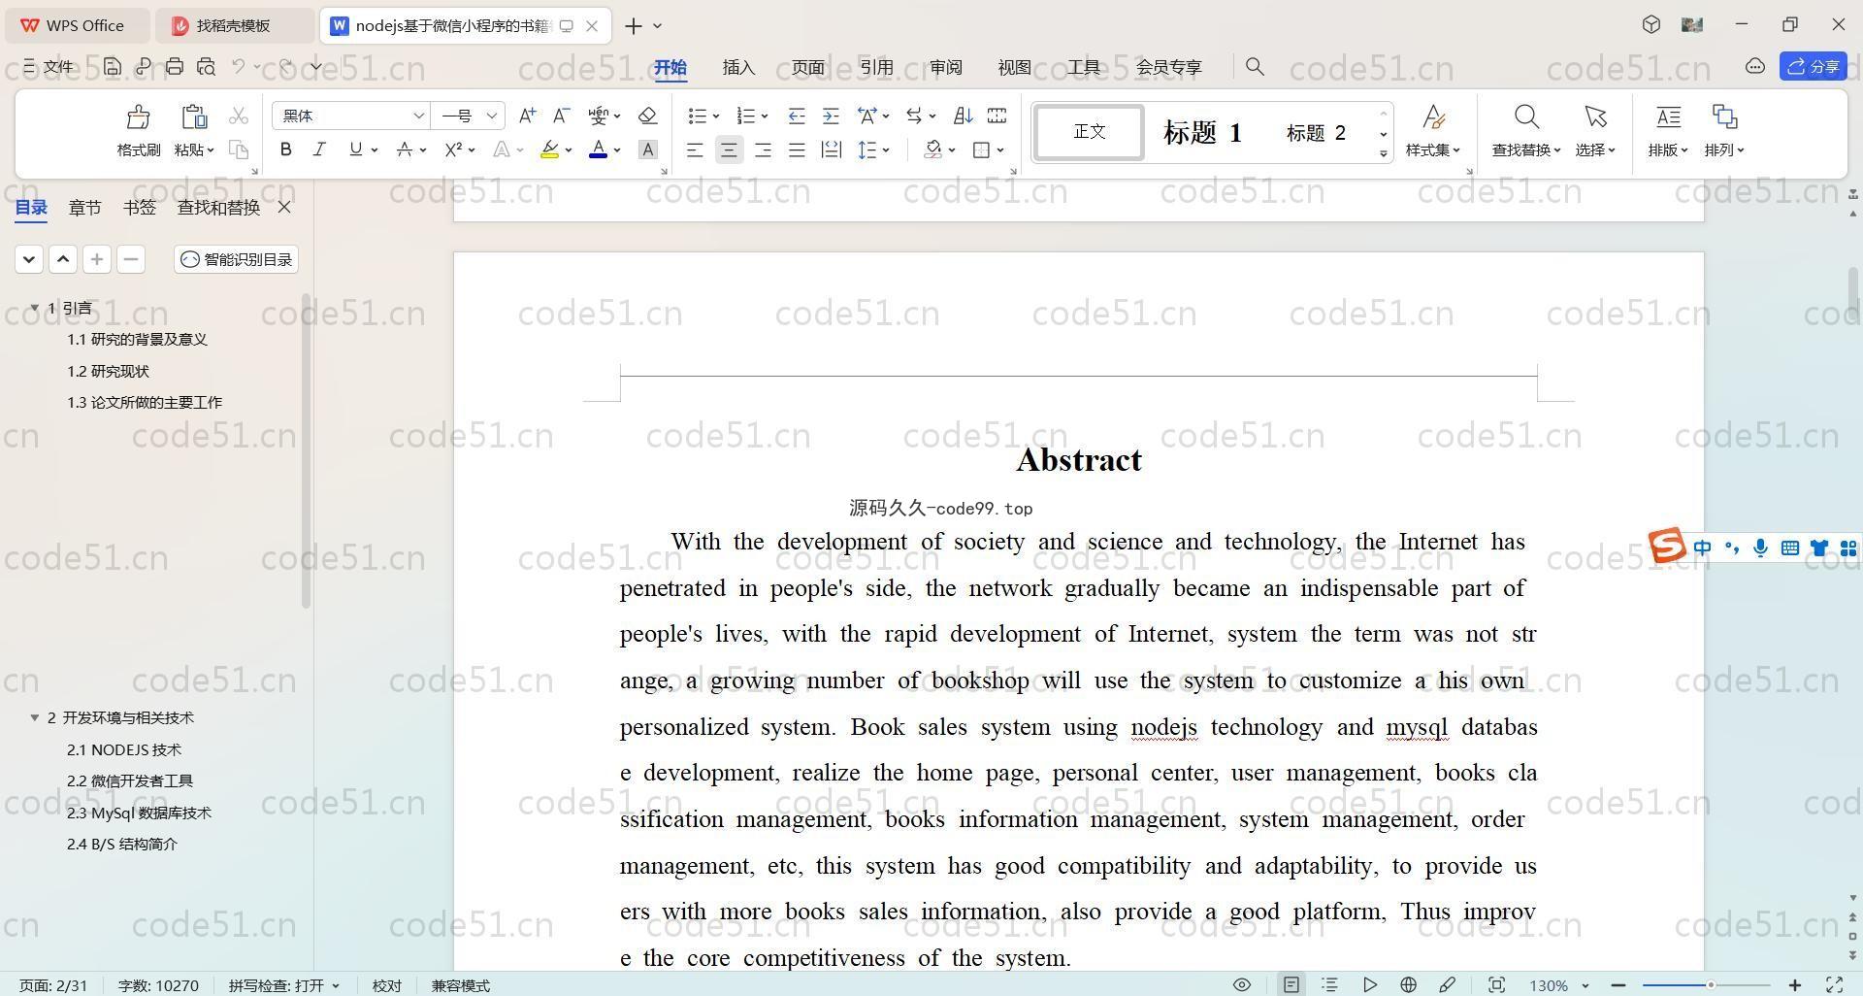Open the 引用 (References) ribbon tab
Image resolution: width=1863 pixels, height=996 pixels.
[876, 67]
